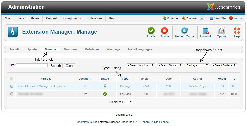The height and width of the screenshot is (126, 247).
Task: Open the Help menu in the menu bar
Action: coord(112,18)
